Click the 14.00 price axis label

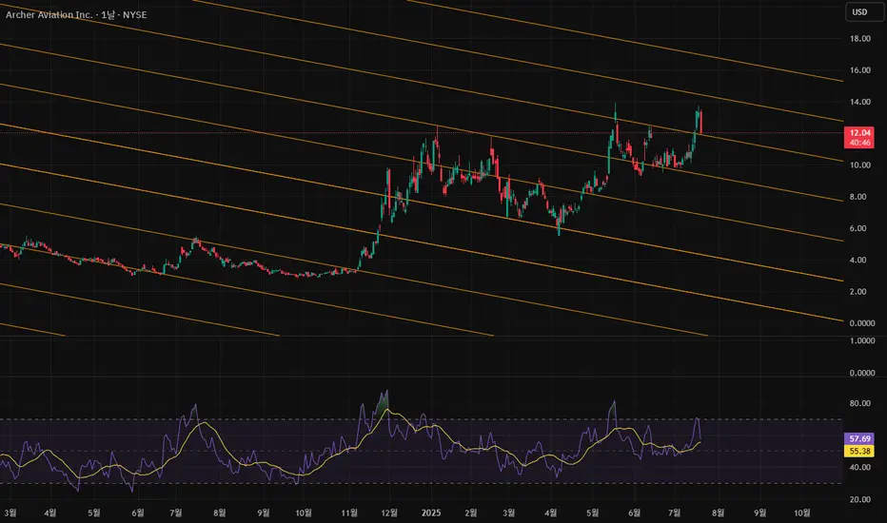[859, 102]
